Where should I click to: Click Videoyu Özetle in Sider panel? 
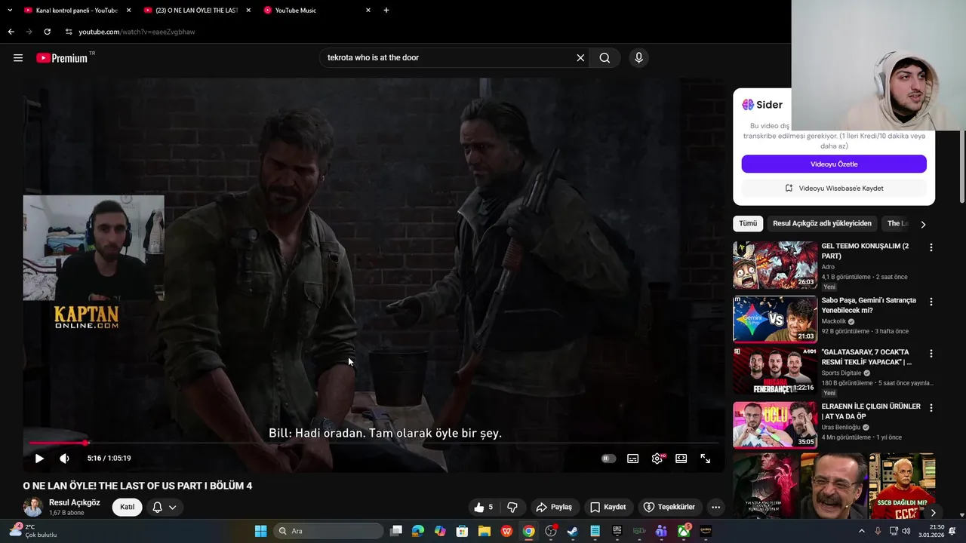coord(834,164)
